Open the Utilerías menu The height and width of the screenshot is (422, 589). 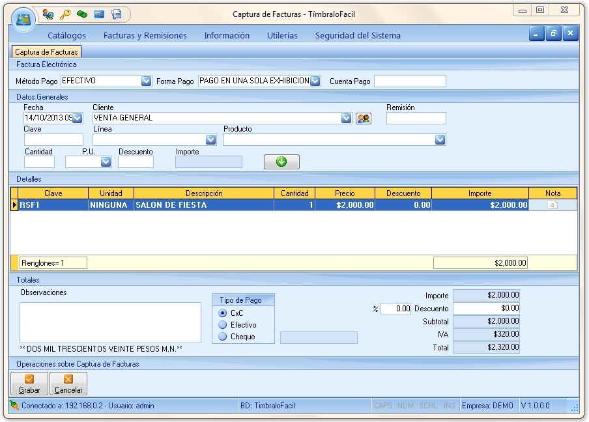(x=283, y=35)
